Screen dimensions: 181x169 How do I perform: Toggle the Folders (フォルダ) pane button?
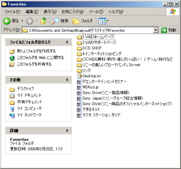[x=83, y=21]
